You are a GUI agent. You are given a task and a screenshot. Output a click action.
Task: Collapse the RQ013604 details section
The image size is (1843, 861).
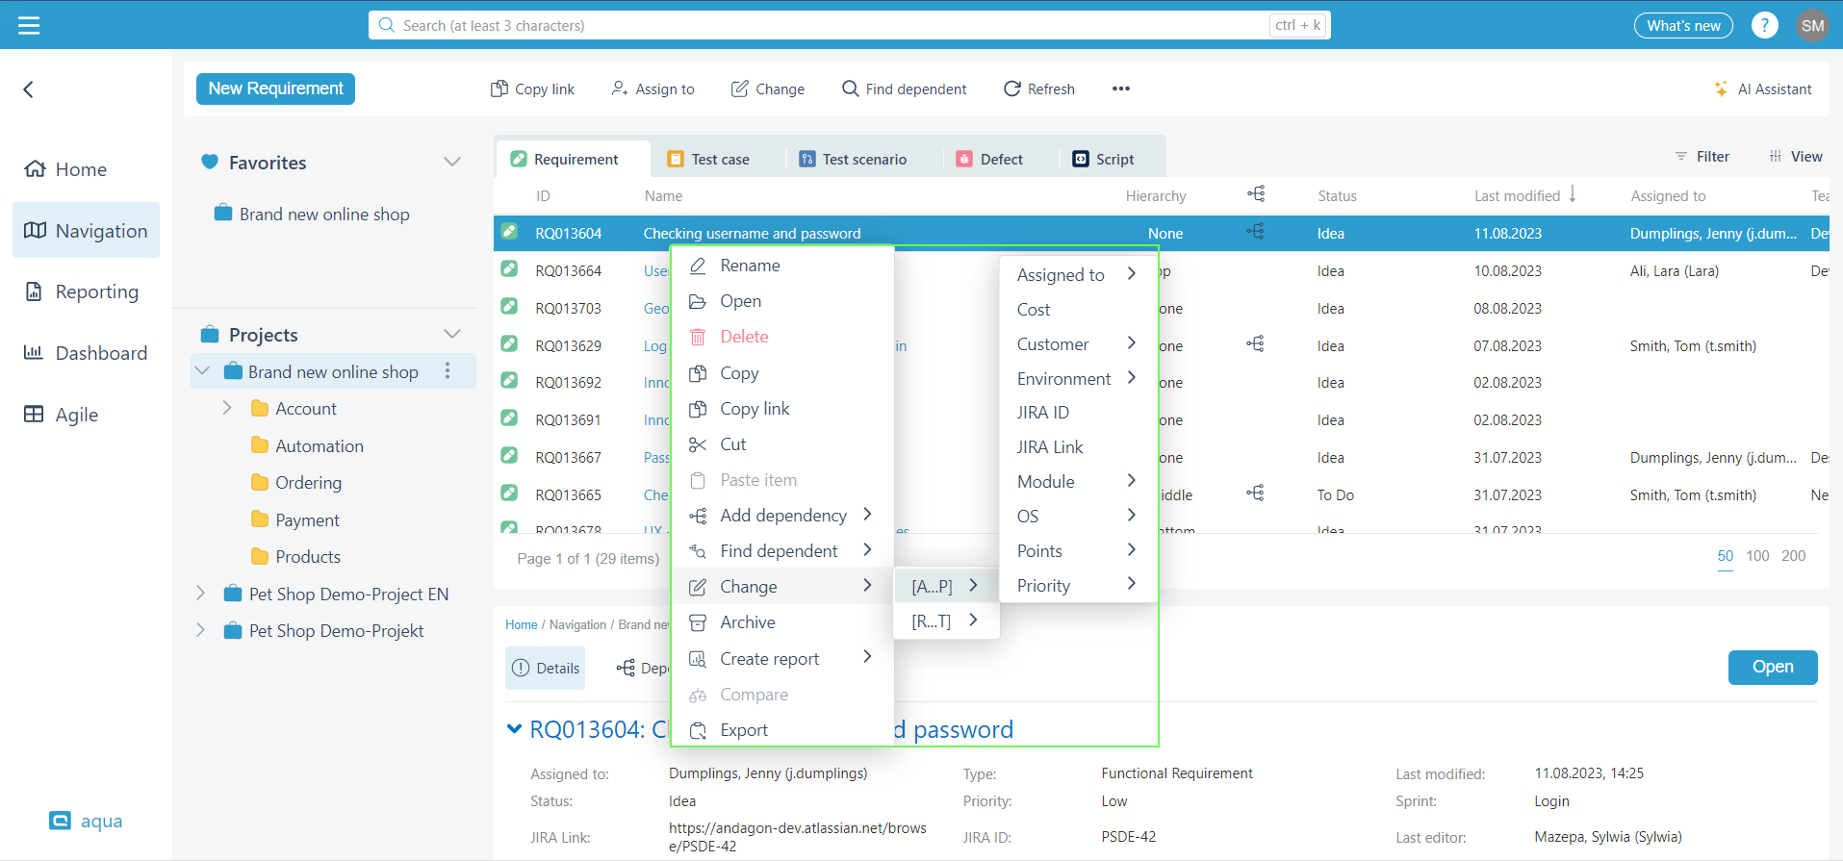(514, 729)
